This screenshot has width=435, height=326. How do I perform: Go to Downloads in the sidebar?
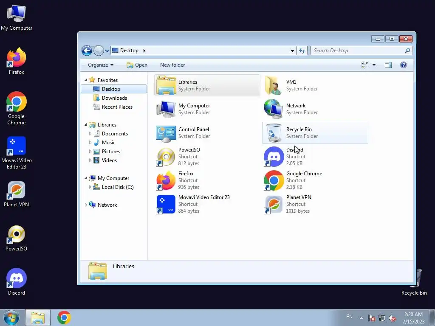coord(110,98)
